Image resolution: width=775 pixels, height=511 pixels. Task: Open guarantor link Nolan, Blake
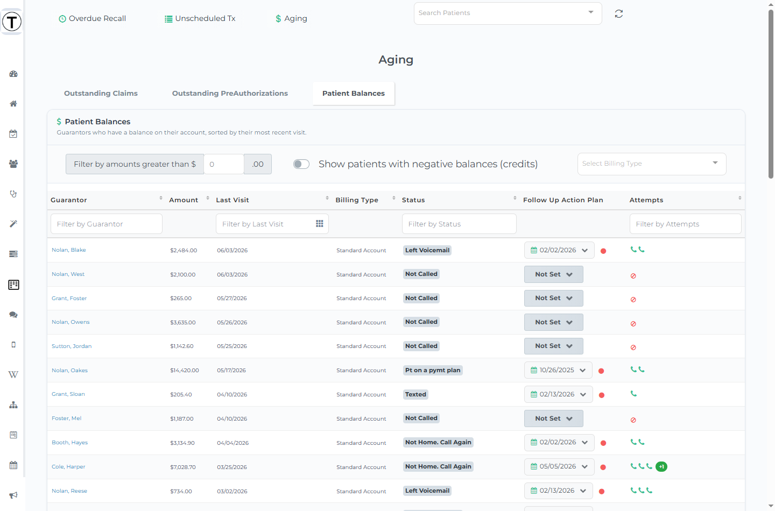tap(69, 250)
